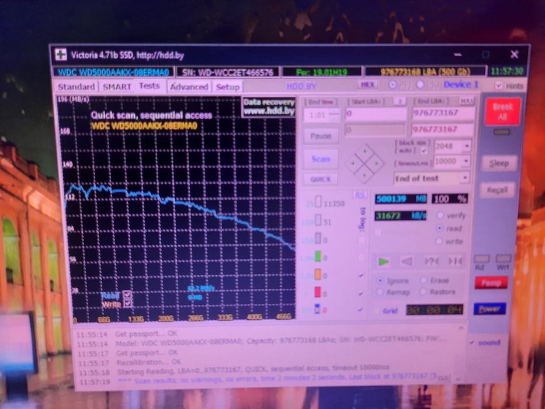Click the red Break All button
This screenshot has height=409, width=545.
(502, 111)
